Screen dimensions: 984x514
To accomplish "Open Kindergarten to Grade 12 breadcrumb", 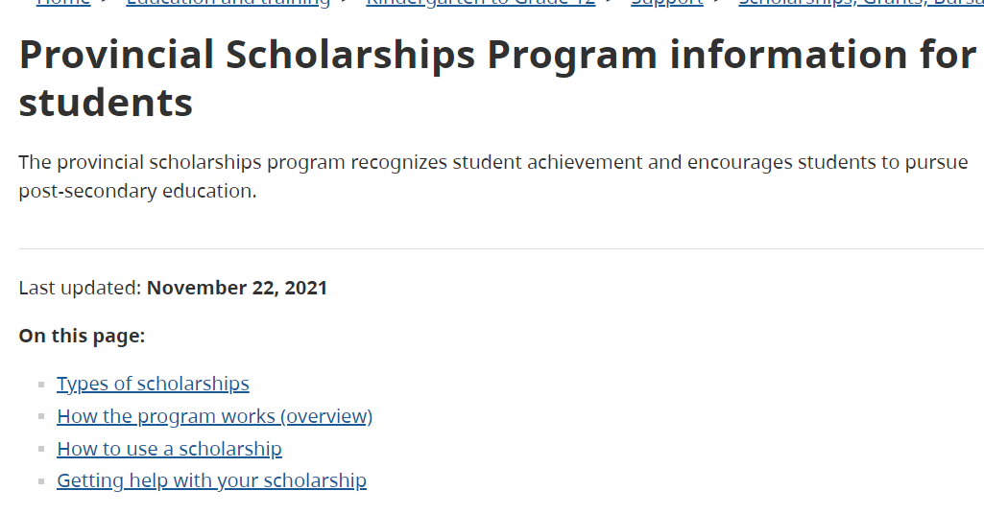I will click(480, 3).
